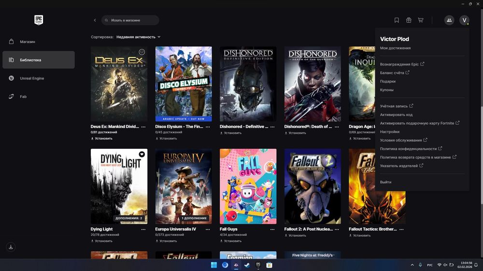Open options menu for Disco Elysium
Screen dimensions: 483x271
(208, 127)
